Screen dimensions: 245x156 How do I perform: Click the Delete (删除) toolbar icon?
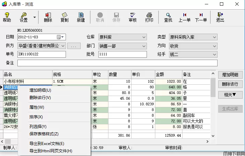click(x=48, y=17)
